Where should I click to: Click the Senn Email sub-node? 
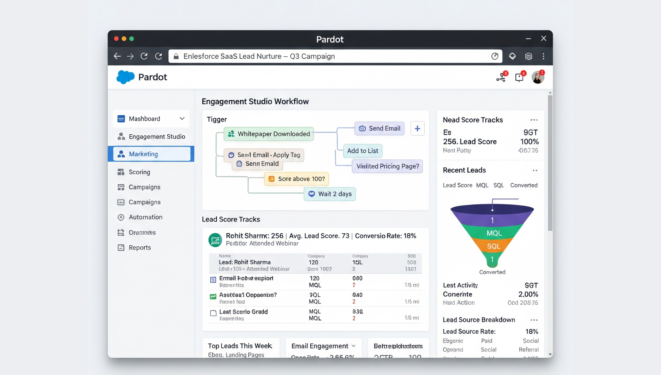click(x=257, y=164)
